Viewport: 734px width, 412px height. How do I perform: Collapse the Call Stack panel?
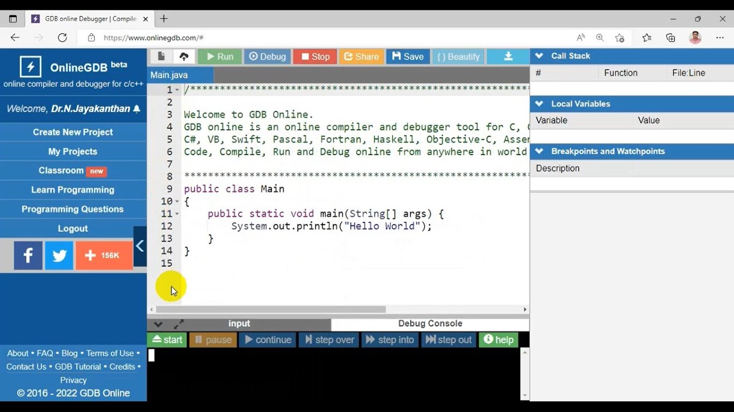click(539, 56)
